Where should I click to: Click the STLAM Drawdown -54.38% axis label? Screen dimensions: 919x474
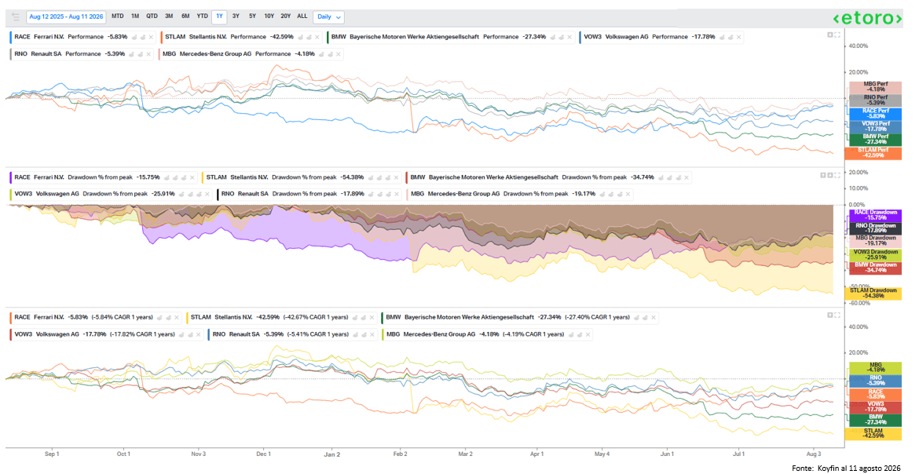click(x=874, y=294)
